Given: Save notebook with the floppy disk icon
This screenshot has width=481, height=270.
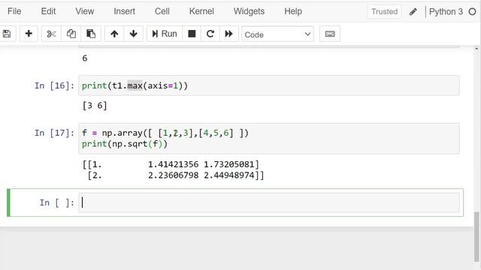Looking at the screenshot, I should tap(7, 34).
